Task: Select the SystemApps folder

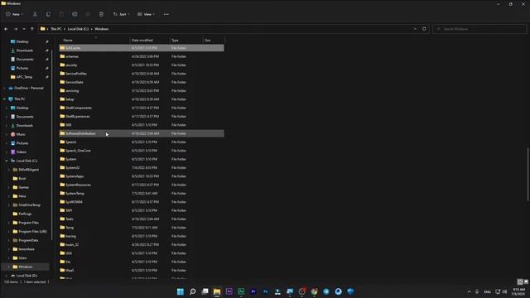Action: pyautogui.click(x=142, y=176)
